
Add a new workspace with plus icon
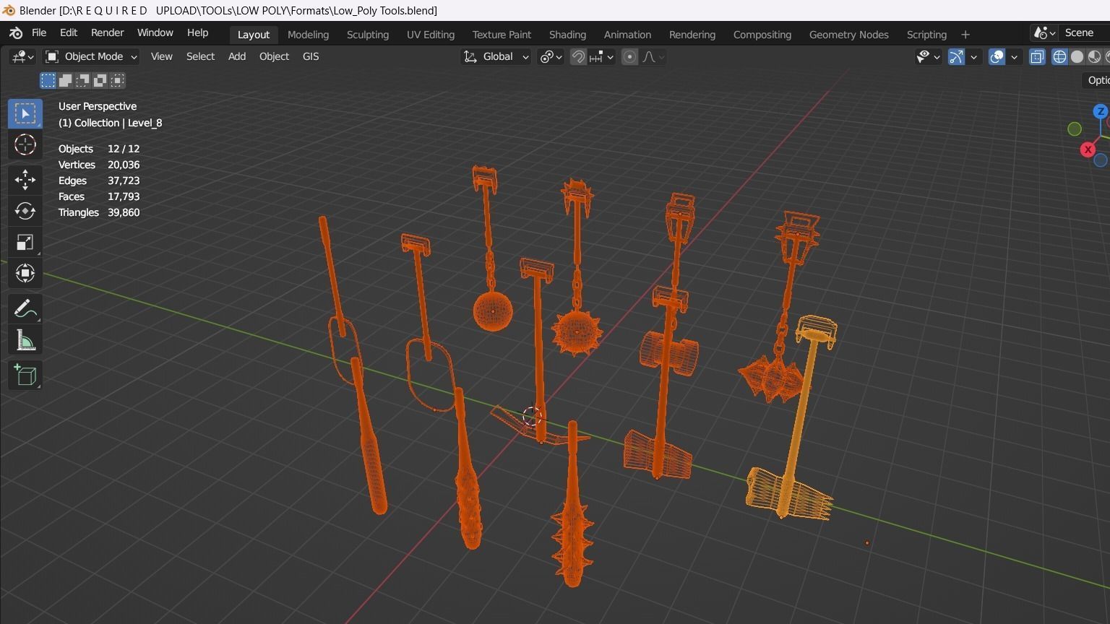(965, 35)
